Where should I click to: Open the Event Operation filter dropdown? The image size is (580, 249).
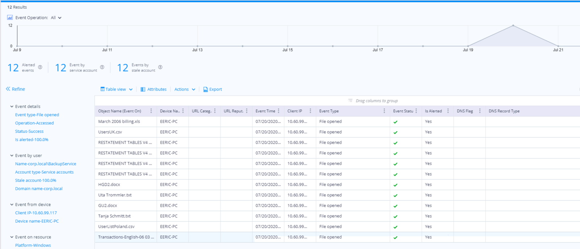tap(56, 18)
